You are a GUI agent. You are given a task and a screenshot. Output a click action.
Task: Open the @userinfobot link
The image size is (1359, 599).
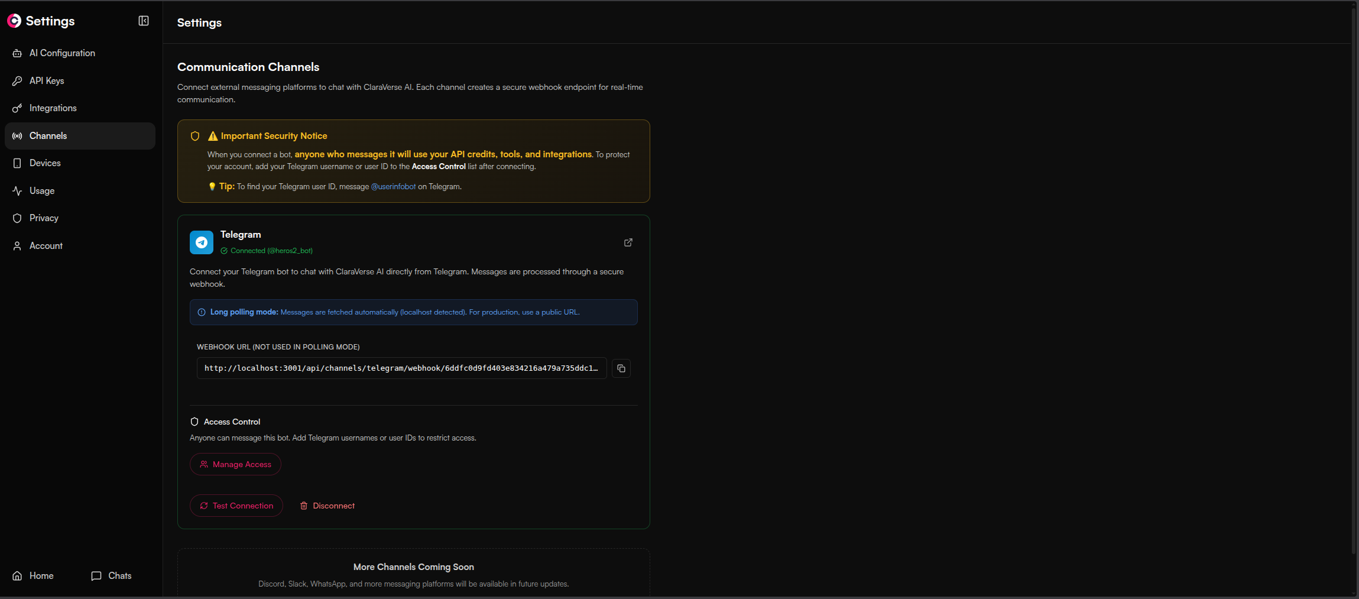coord(393,187)
